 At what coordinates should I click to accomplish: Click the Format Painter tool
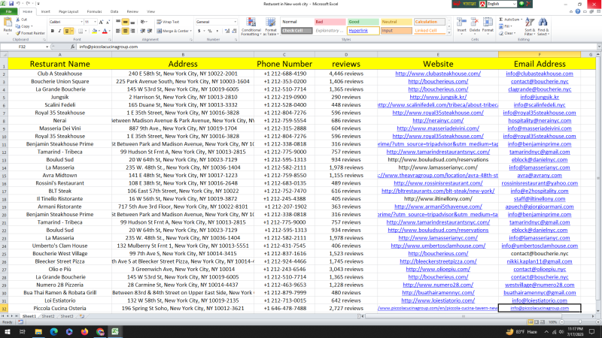[x=30, y=33]
